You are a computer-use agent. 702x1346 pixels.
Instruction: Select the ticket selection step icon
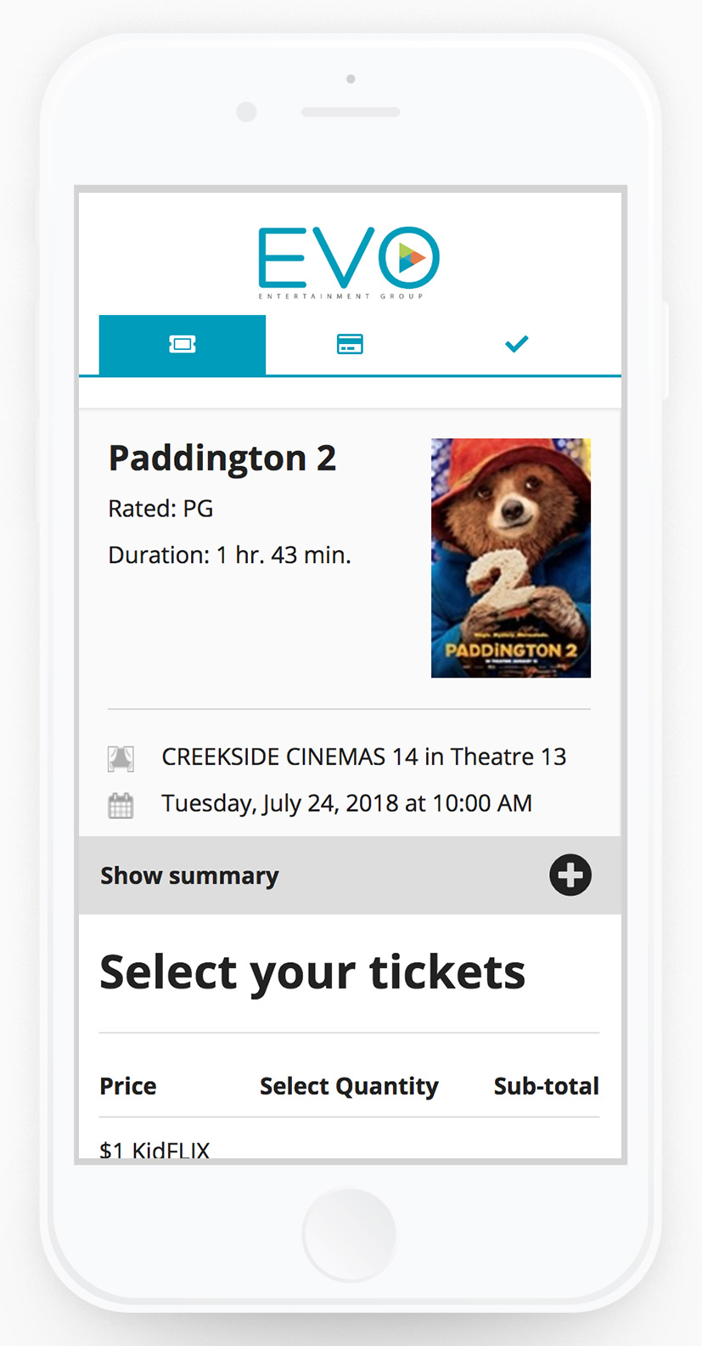[182, 344]
